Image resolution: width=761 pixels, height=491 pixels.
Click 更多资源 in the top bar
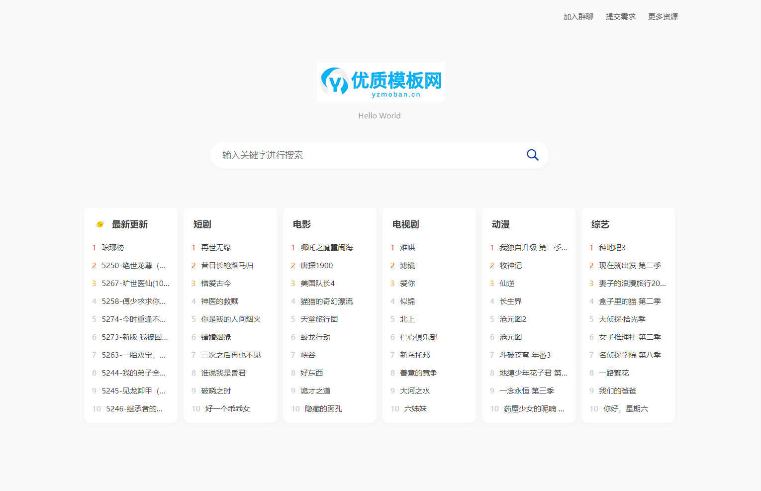[663, 16]
